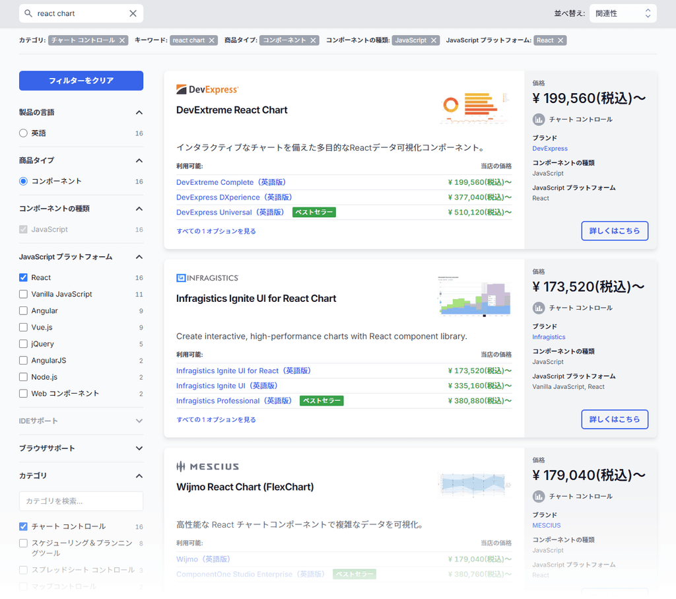This screenshot has height=599, width=676.
Task: Click the search magnifier icon
Action: [28, 13]
